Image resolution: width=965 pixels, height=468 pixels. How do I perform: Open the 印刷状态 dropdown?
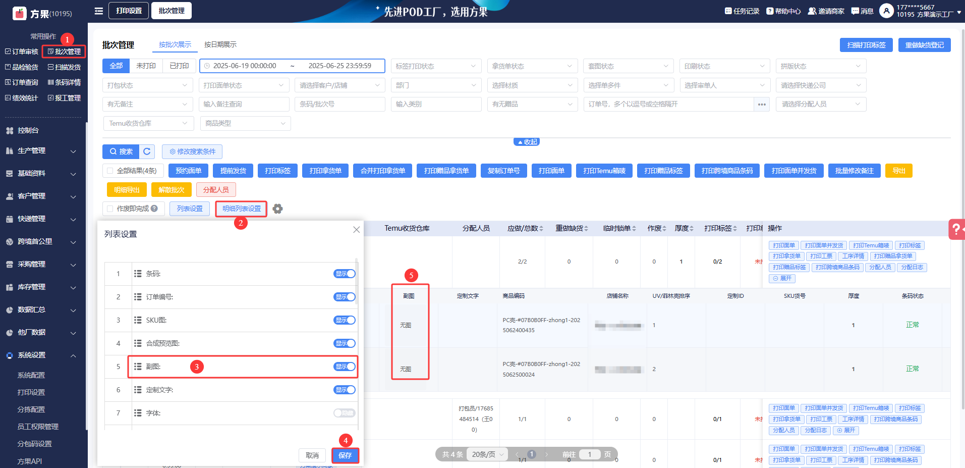(725, 66)
